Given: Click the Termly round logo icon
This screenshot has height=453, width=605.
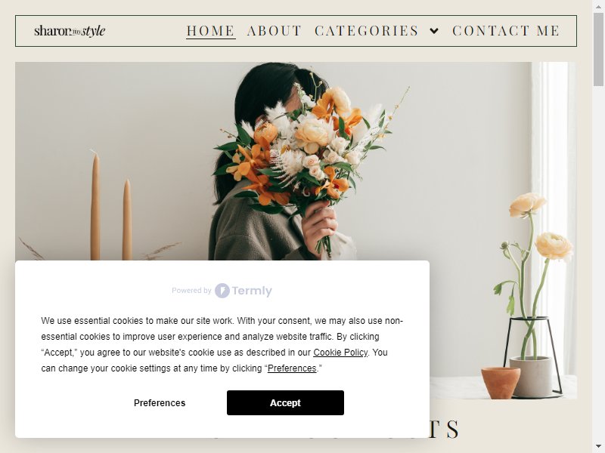Looking at the screenshot, I should pyautogui.click(x=222, y=291).
